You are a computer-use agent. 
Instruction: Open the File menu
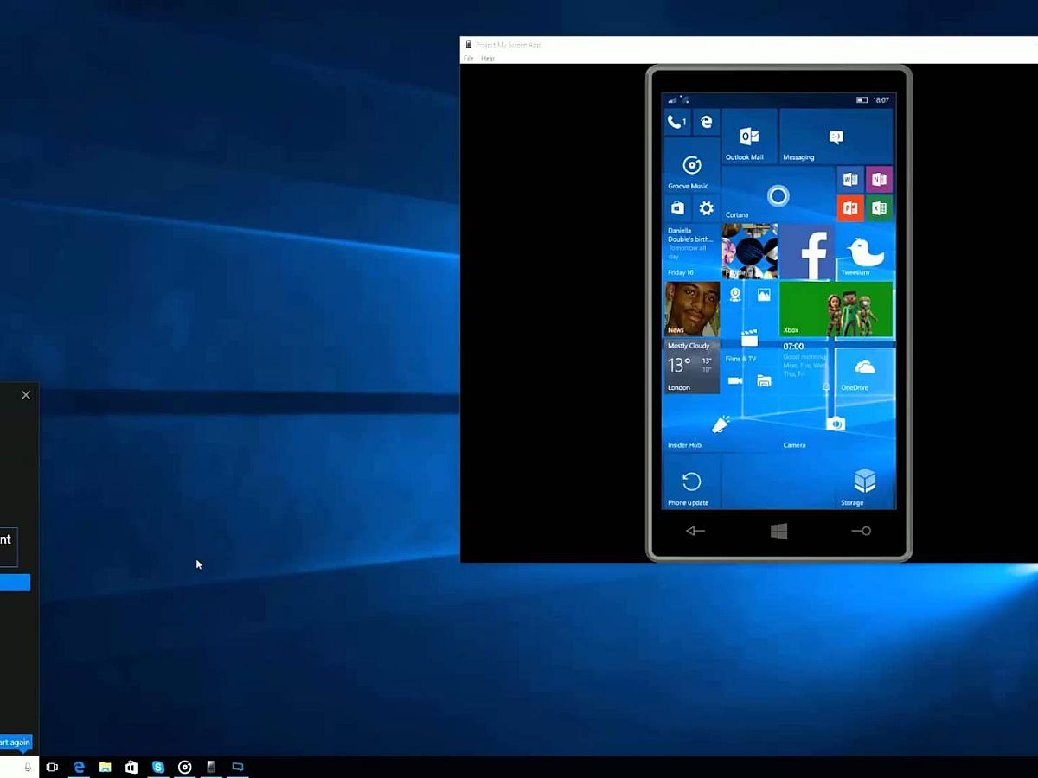(x=468, y=58)
